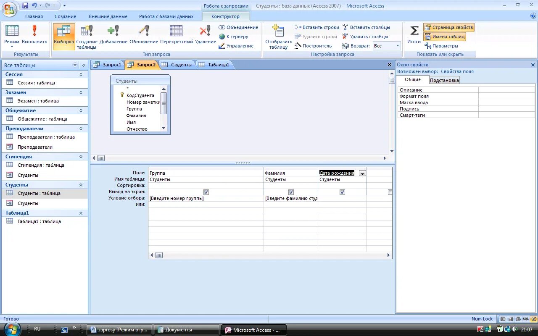Click the Save icon in quick access toolbar

point(25,5)
